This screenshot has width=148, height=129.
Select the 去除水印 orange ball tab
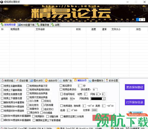tap(51, 81)
